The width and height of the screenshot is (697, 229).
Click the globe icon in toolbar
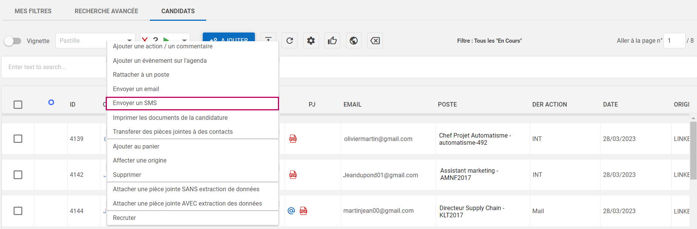(353, 40)
